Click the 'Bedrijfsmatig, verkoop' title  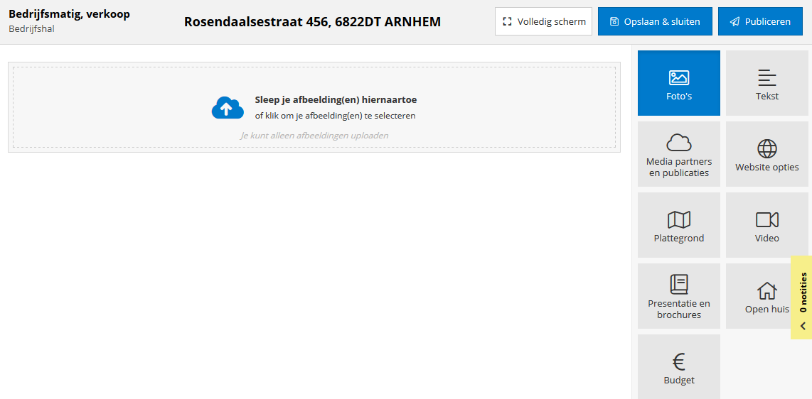pos(70,14)
